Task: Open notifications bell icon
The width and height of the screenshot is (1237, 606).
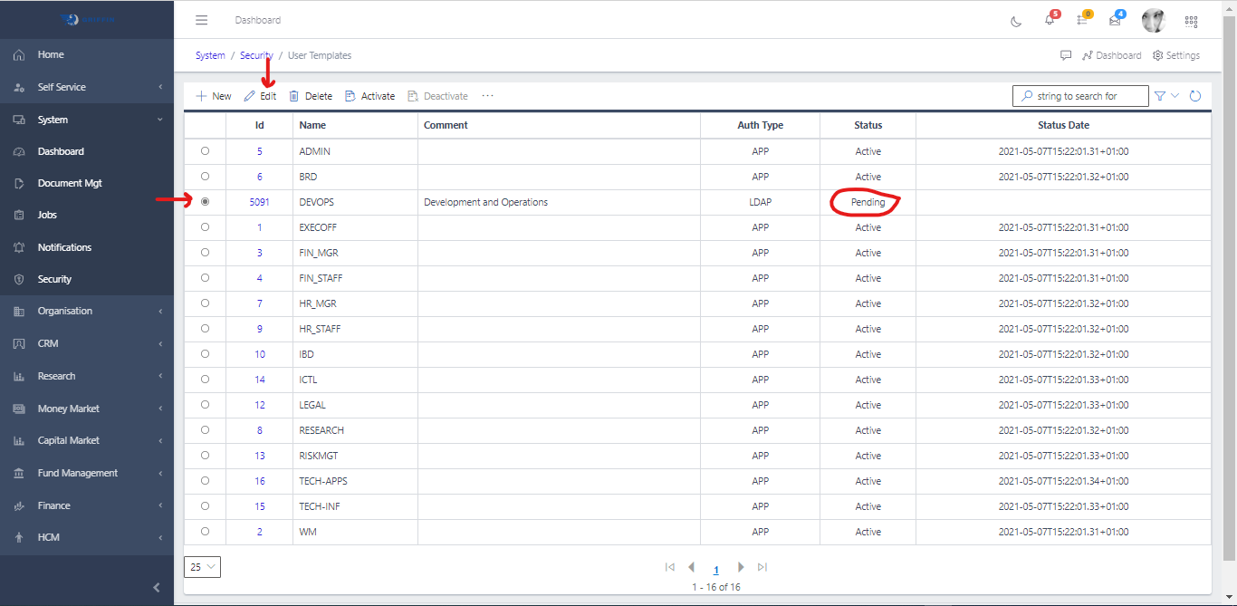Action: click(x=1050, y=21)
